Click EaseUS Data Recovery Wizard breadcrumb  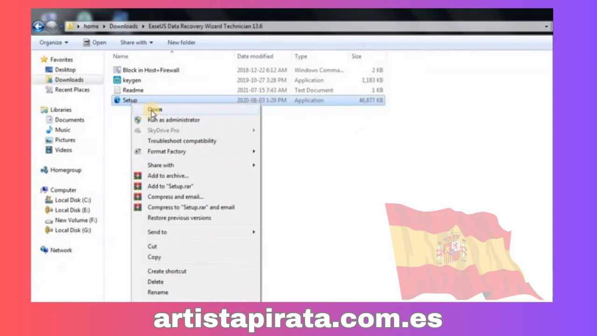click(205, 27)
